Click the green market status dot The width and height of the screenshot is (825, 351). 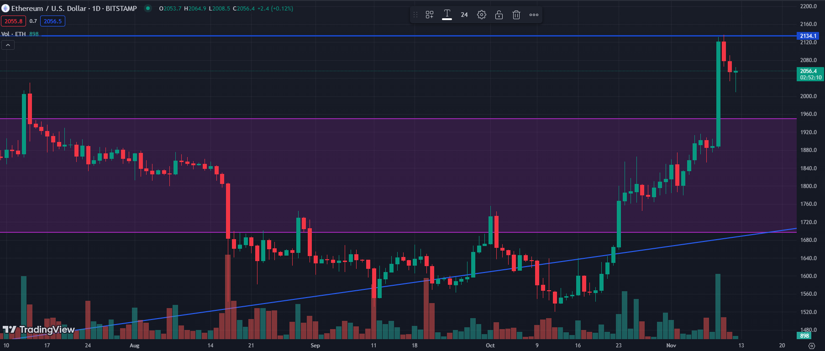click(x=148, y=8)
